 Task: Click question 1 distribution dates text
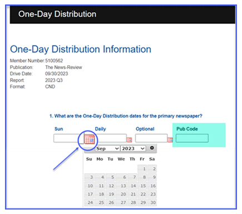[x=126, y=116]
